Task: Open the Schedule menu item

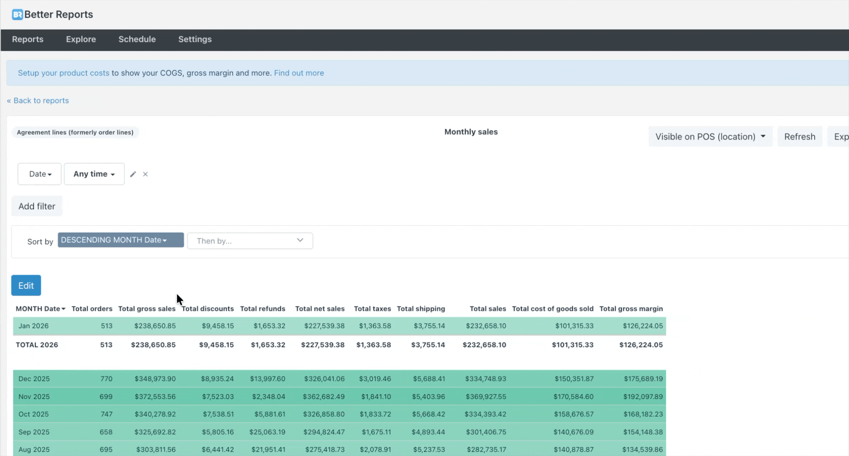Action: click(x=137, y=39)
